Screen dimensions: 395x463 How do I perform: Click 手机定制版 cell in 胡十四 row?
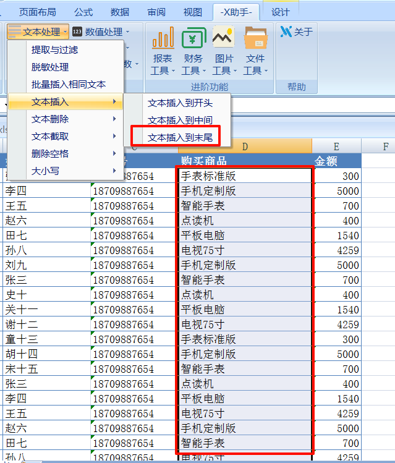tap(245, 354)
